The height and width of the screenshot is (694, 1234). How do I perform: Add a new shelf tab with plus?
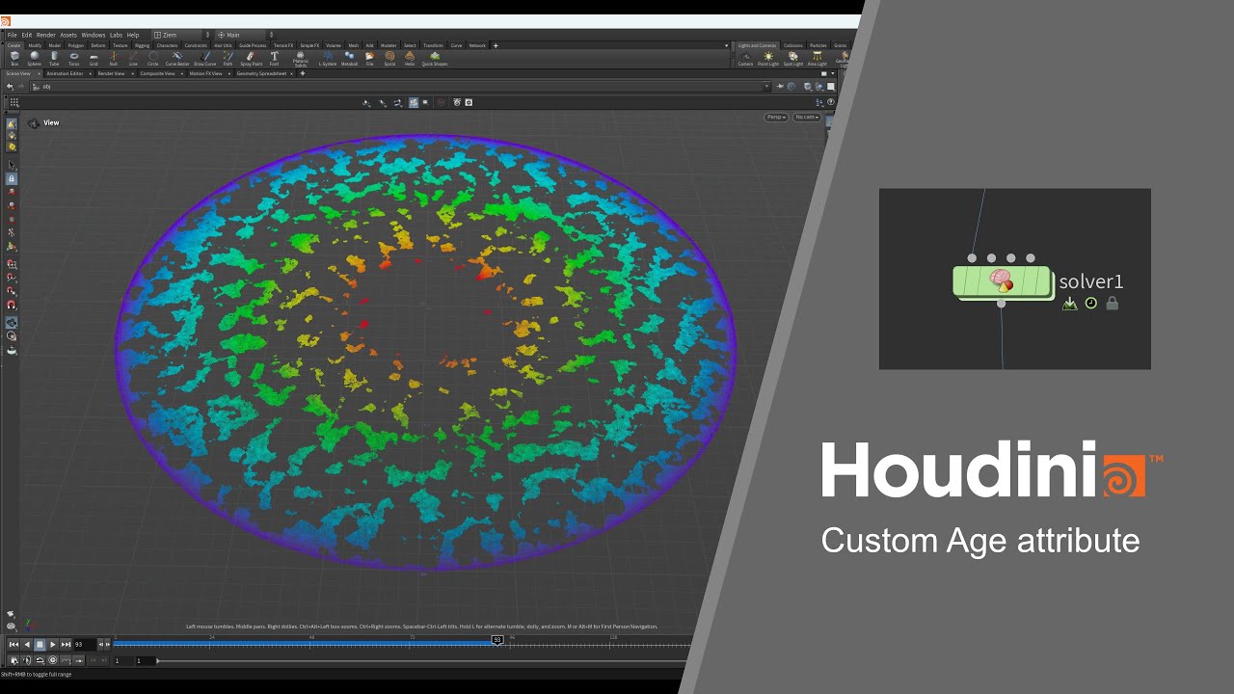coord(496,45)
